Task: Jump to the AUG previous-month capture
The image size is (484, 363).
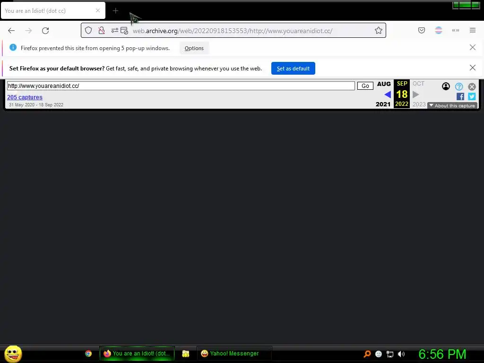Action: (x=384, y=84)
